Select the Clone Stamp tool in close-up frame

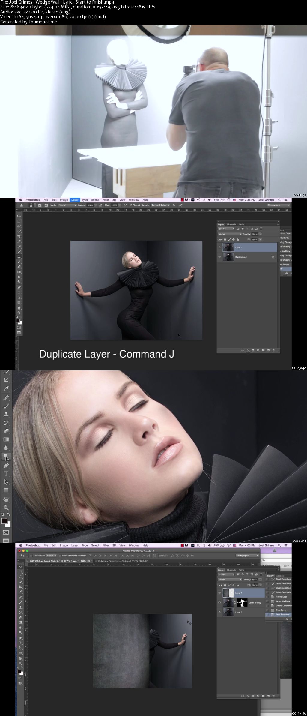coord(6,415)
